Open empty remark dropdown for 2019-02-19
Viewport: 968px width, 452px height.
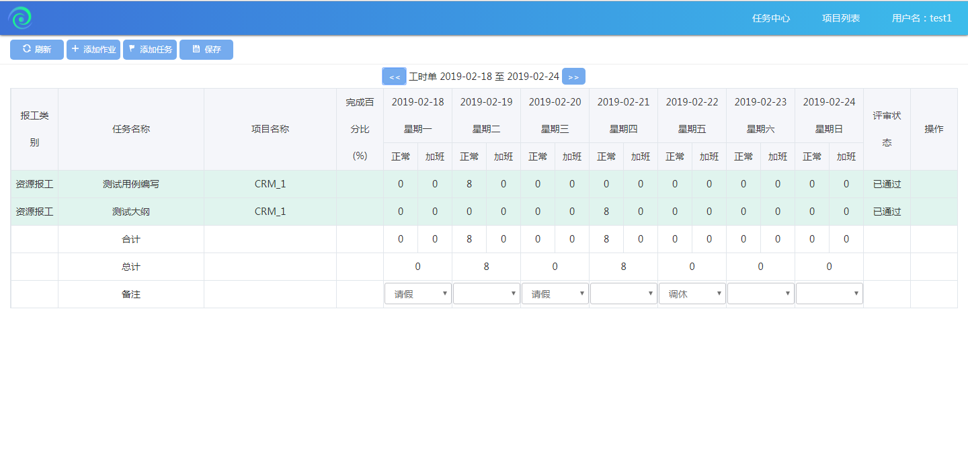pos(486,293)
